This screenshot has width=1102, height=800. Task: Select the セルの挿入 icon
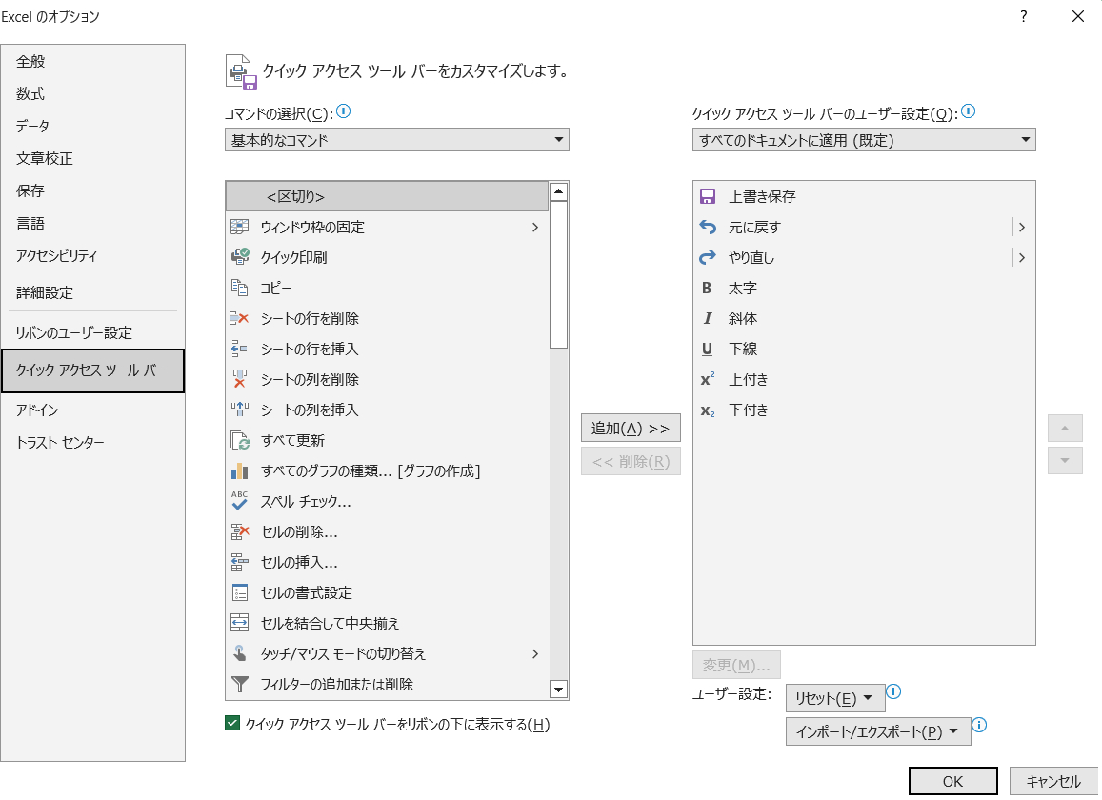coord(240,562)
